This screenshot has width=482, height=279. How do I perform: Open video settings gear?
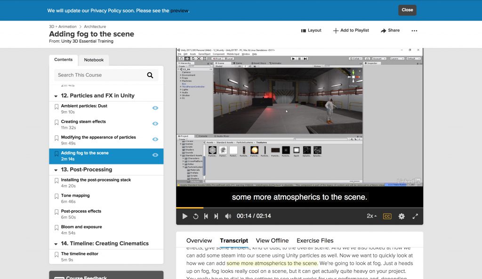pos(402,216)
